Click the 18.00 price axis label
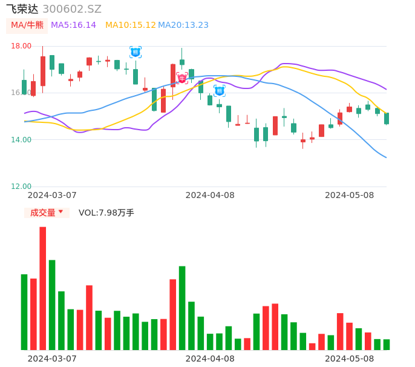Image resolution: width=415 pixels, height=367 pixels. (x=21, y=46)
